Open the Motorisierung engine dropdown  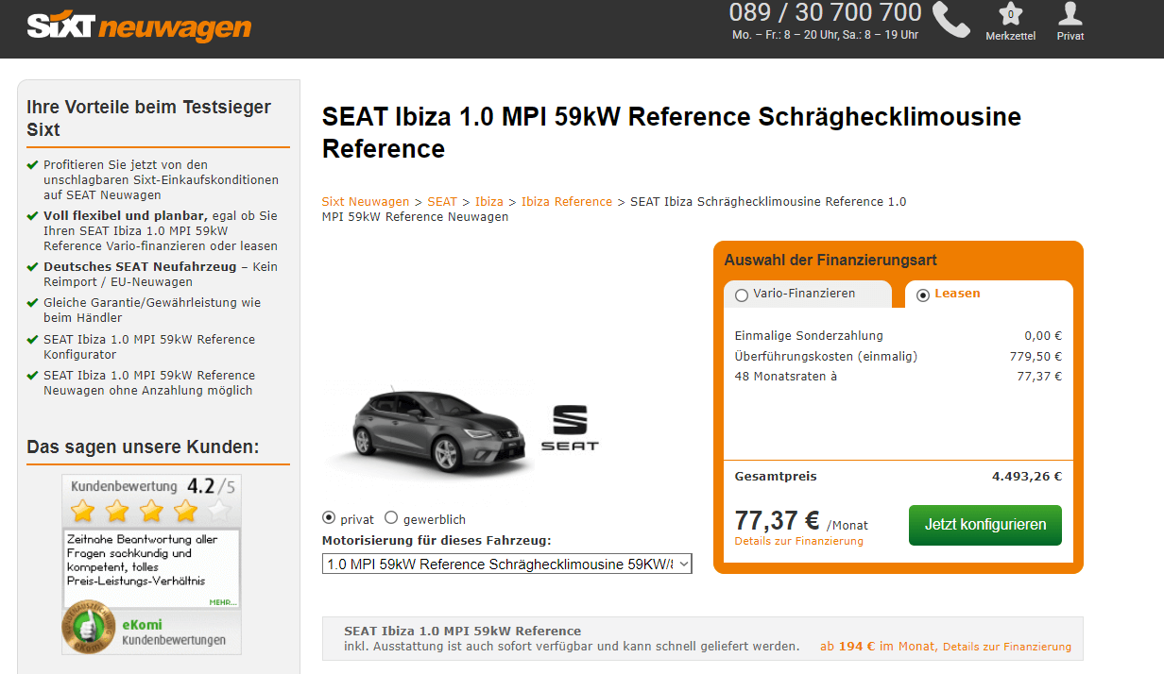[x=507, y=564]
